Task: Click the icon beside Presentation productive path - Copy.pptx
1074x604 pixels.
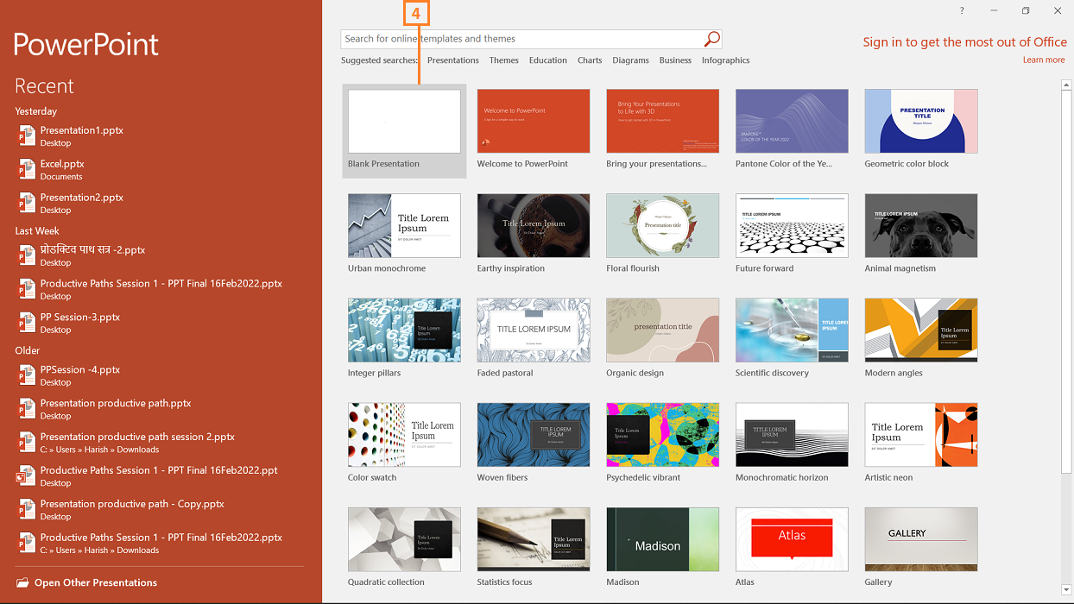Action: tap(26, 510)
